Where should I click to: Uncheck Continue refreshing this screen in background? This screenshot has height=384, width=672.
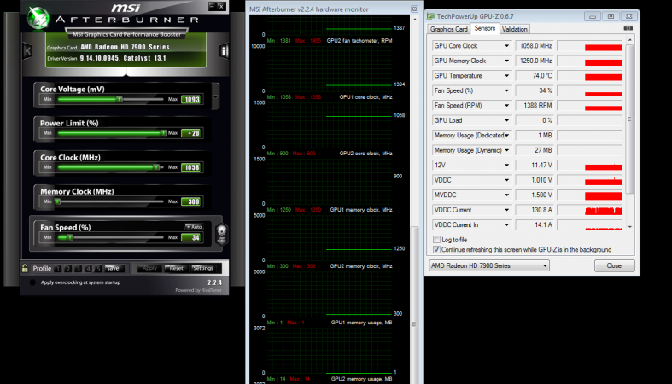pos(436,249)
